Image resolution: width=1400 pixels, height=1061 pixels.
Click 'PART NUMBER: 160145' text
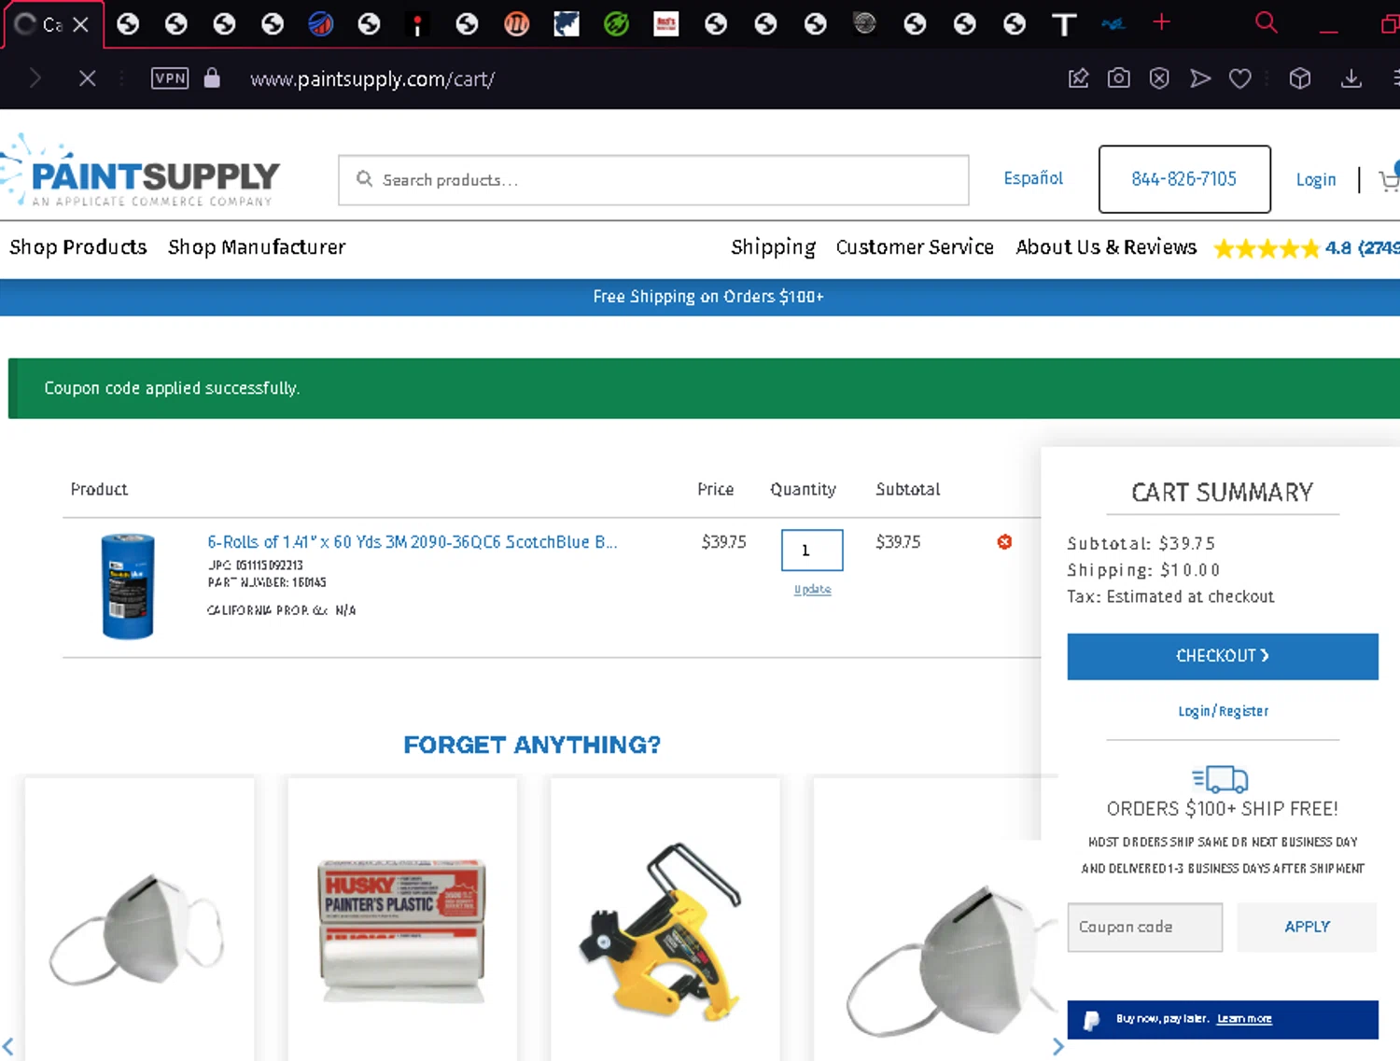click(x=267, y=582)
